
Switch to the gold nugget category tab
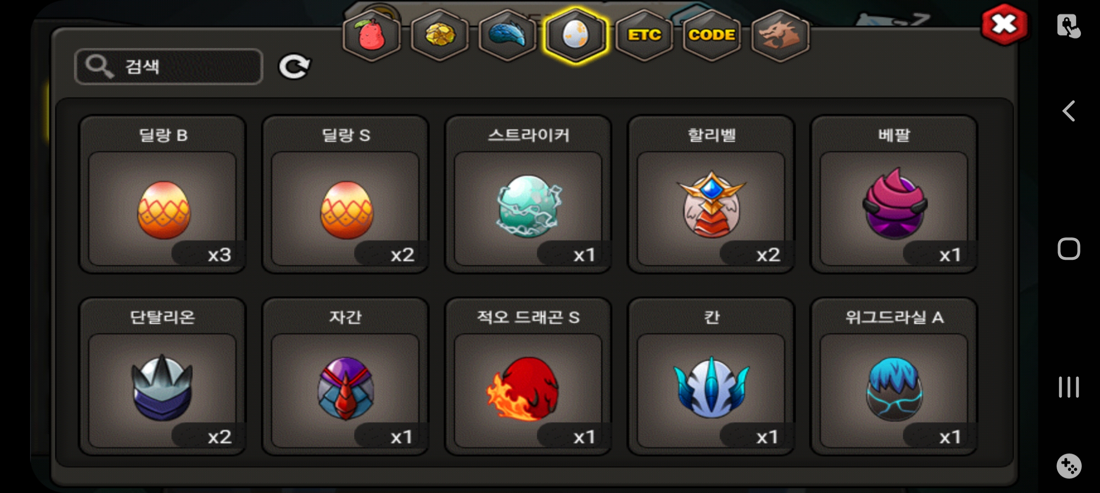coord(439,35)
